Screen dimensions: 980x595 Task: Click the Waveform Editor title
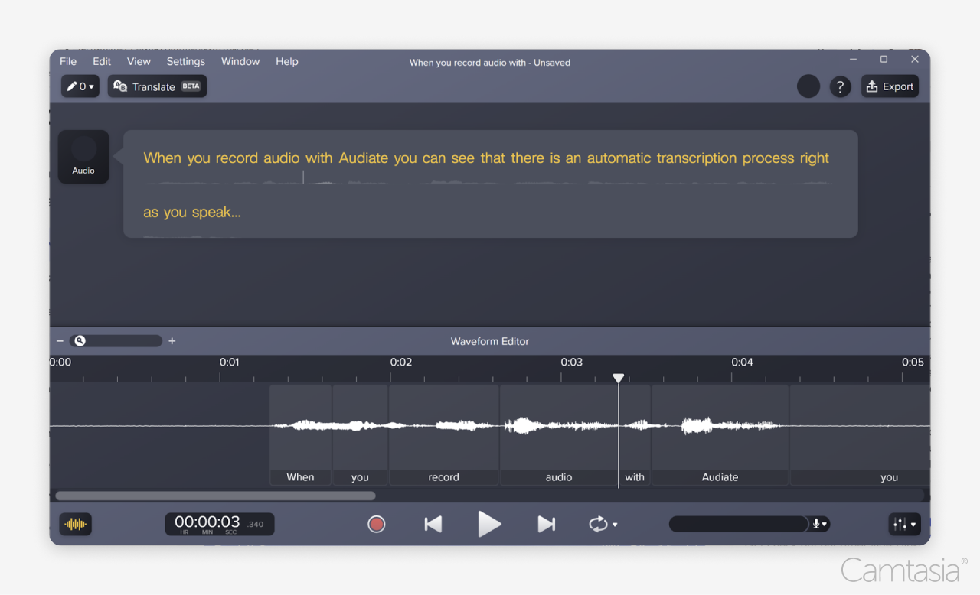coord(490,341)
